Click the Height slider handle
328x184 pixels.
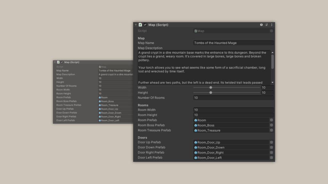[211, 93]
